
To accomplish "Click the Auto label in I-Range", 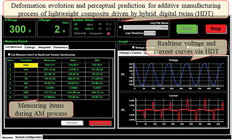I will tap(65, 23).
